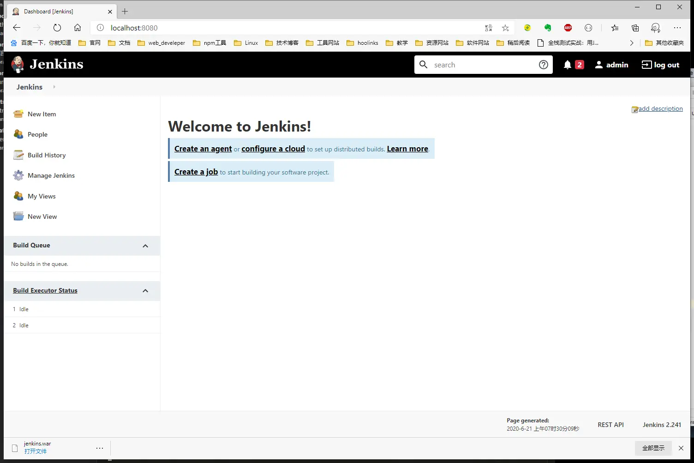Add this page to favorites with the star icon
This screenshot has width=694, height=463.
[506, 28]
